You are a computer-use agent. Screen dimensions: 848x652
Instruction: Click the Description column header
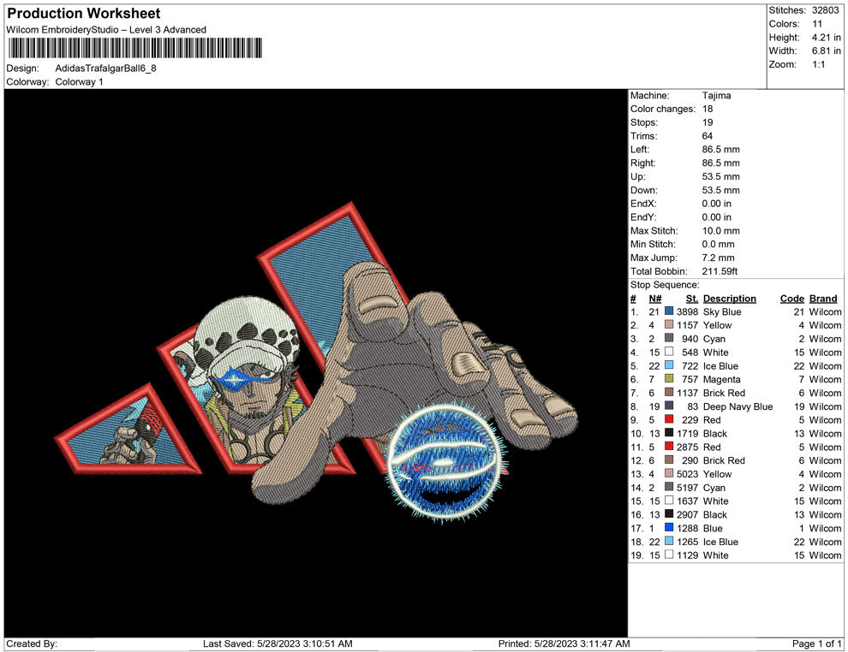[x=730, y=299]
